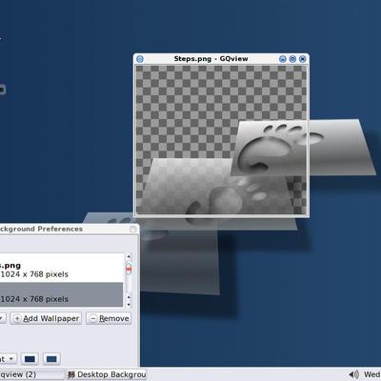The width and height of the screenshot is (381, 381).
Task: Click the wallpaper list scrollbar thumb
Action: (x=129, y=269)
